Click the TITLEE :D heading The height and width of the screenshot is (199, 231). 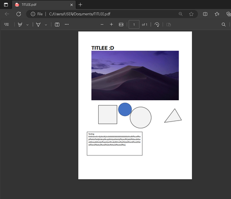pos(103,48)
